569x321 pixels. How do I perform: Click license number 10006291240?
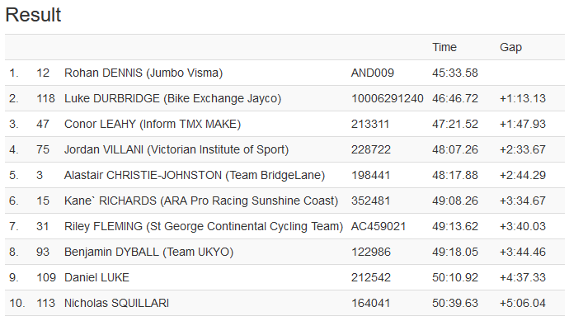point(388,98)
